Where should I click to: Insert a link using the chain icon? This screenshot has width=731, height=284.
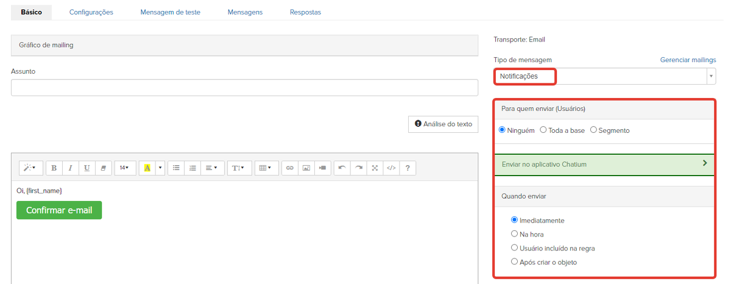pyautogui.click(x=290, y=168)
